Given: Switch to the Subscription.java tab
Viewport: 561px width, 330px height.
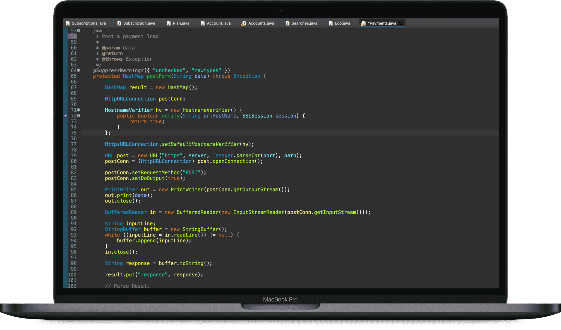Looking at the screenshot, I should (139, 23).
